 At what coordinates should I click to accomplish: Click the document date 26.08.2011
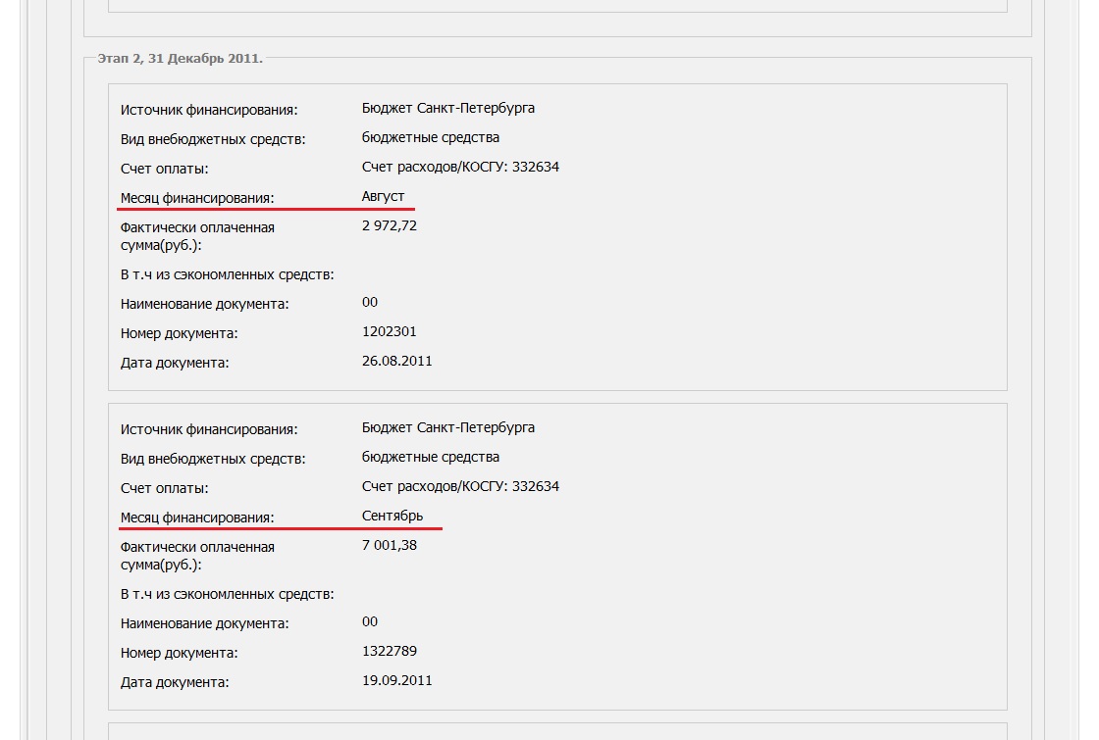pos(396,362)
